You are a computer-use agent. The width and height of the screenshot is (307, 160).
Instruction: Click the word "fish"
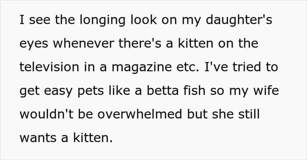(194, 90)
